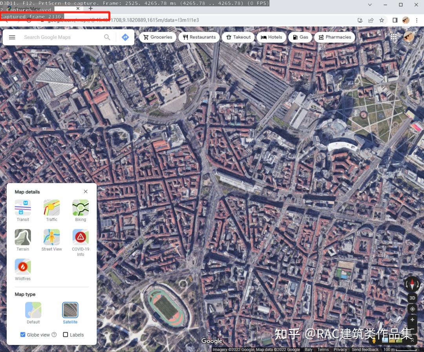The image size is (424, 352).
Task: Open the Google Maps hamburger menu
Action: [x=12, y=37]
